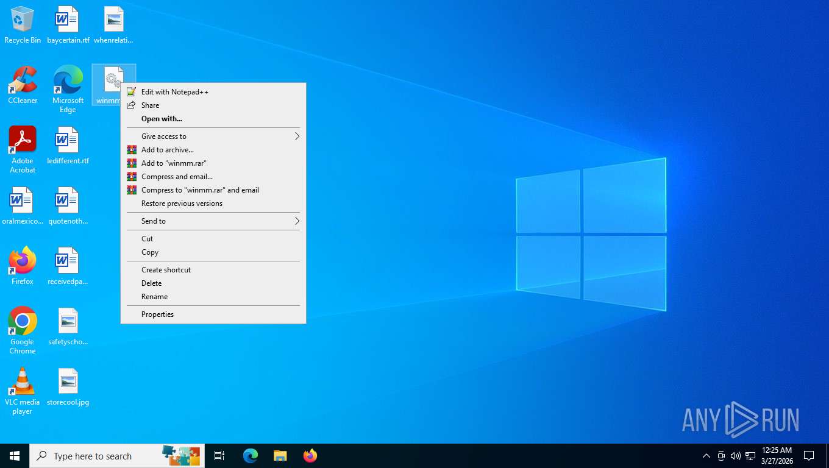Choose Cut in the context menu
829x468 pixels.
[x=213, y=239]
